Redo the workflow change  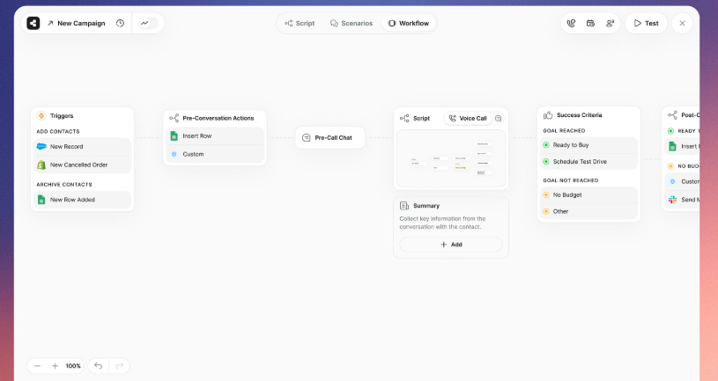click(120, 366)
